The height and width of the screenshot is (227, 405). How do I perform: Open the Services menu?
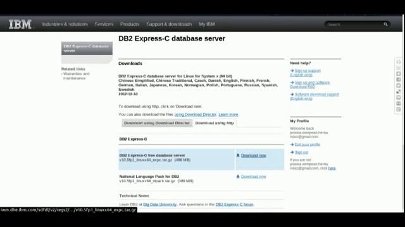pyautogui.click(x=104, y=24)
